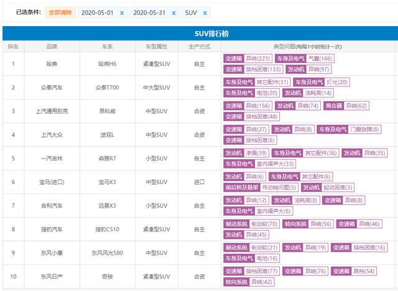Click the 发动机 异响(97) tag
Screen dimensions: 398x291
click(x=308, y=69)
